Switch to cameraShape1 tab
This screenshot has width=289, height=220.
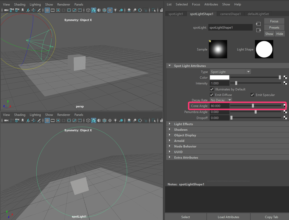pyautogui.click(x=230, y=14)
